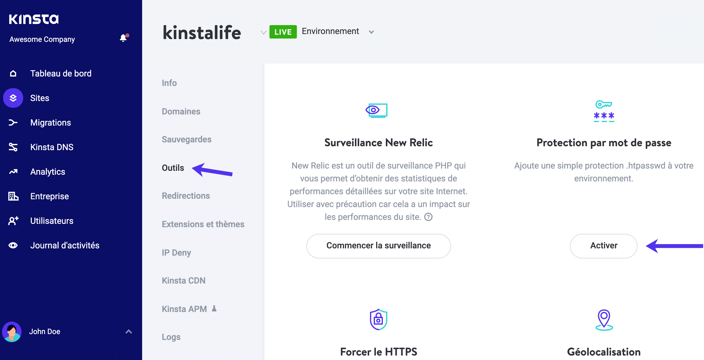Open the Outils menu section
This screenshot has width=704, height=360.
pyautogui.click(x=172, y=167)
